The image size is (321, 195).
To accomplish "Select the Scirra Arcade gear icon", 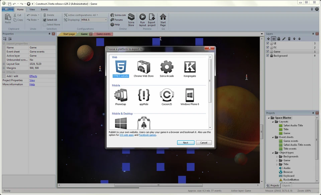I will point(167,67).
